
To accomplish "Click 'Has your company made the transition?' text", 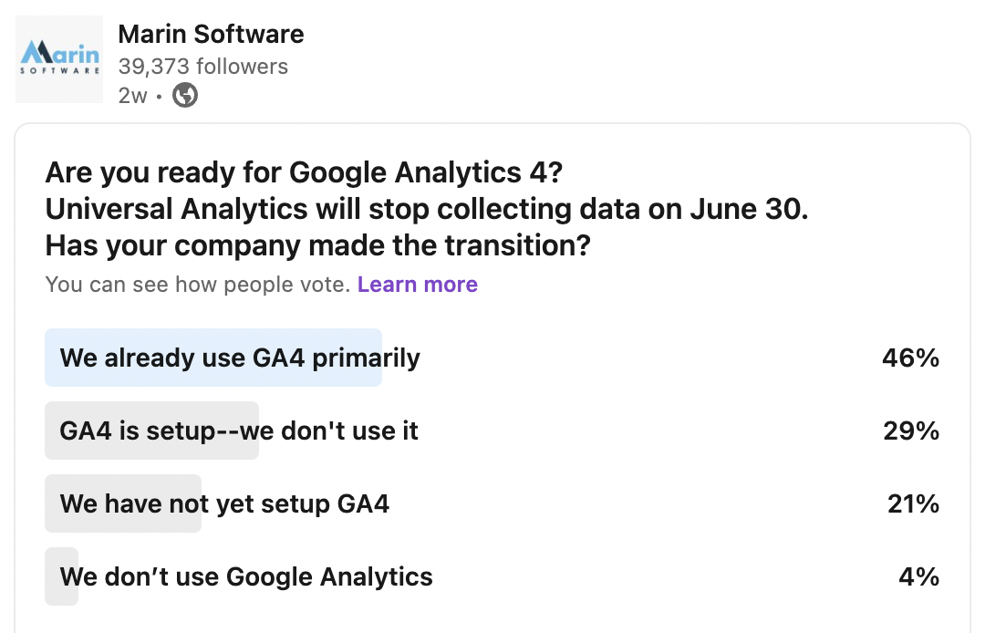I will point(317,245).
